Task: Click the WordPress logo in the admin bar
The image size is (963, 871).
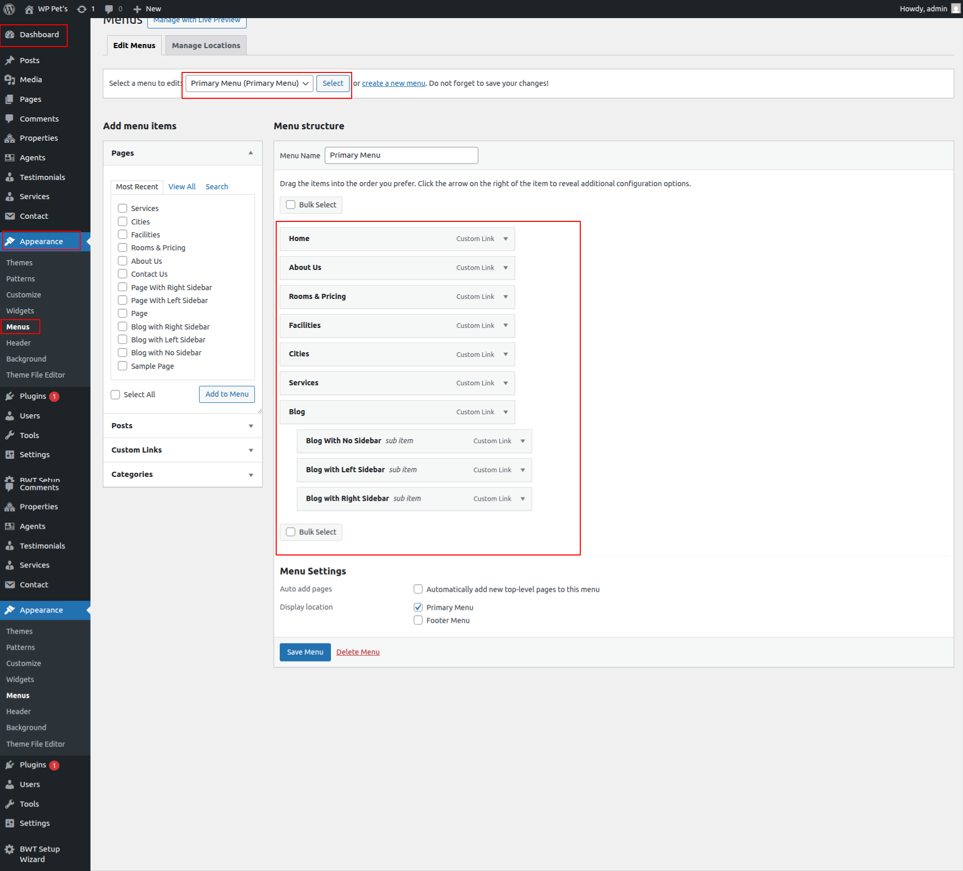Action: point(9,9)
